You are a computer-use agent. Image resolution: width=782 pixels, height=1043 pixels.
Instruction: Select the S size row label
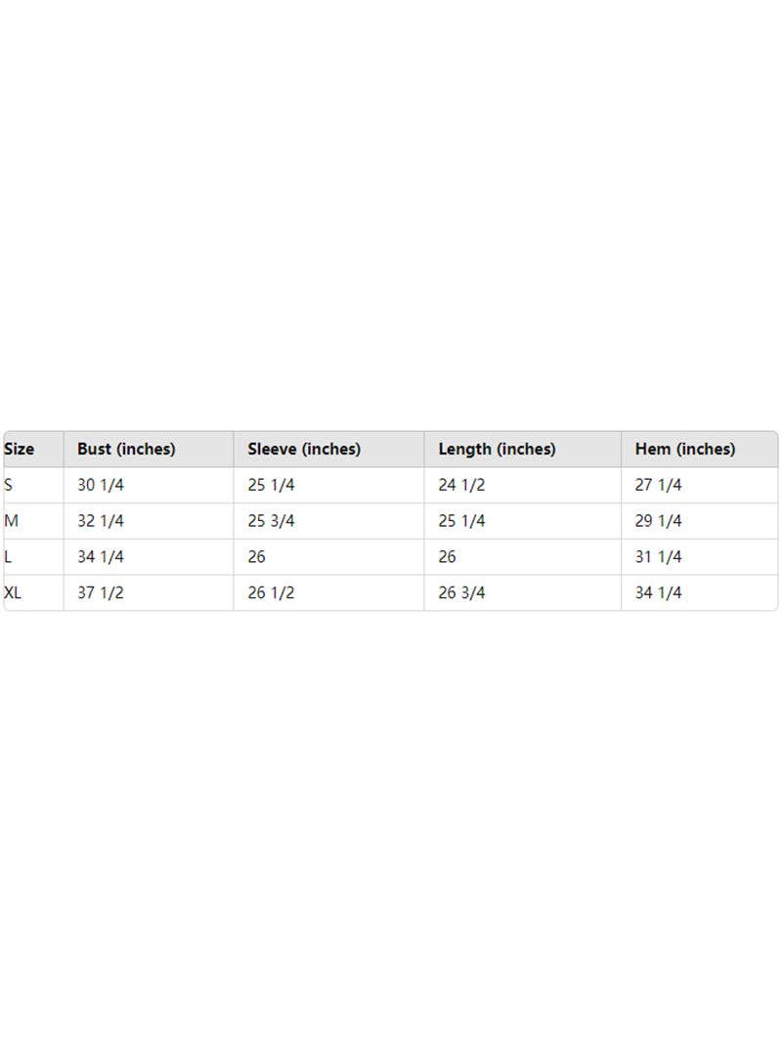[x=9, y=485]
